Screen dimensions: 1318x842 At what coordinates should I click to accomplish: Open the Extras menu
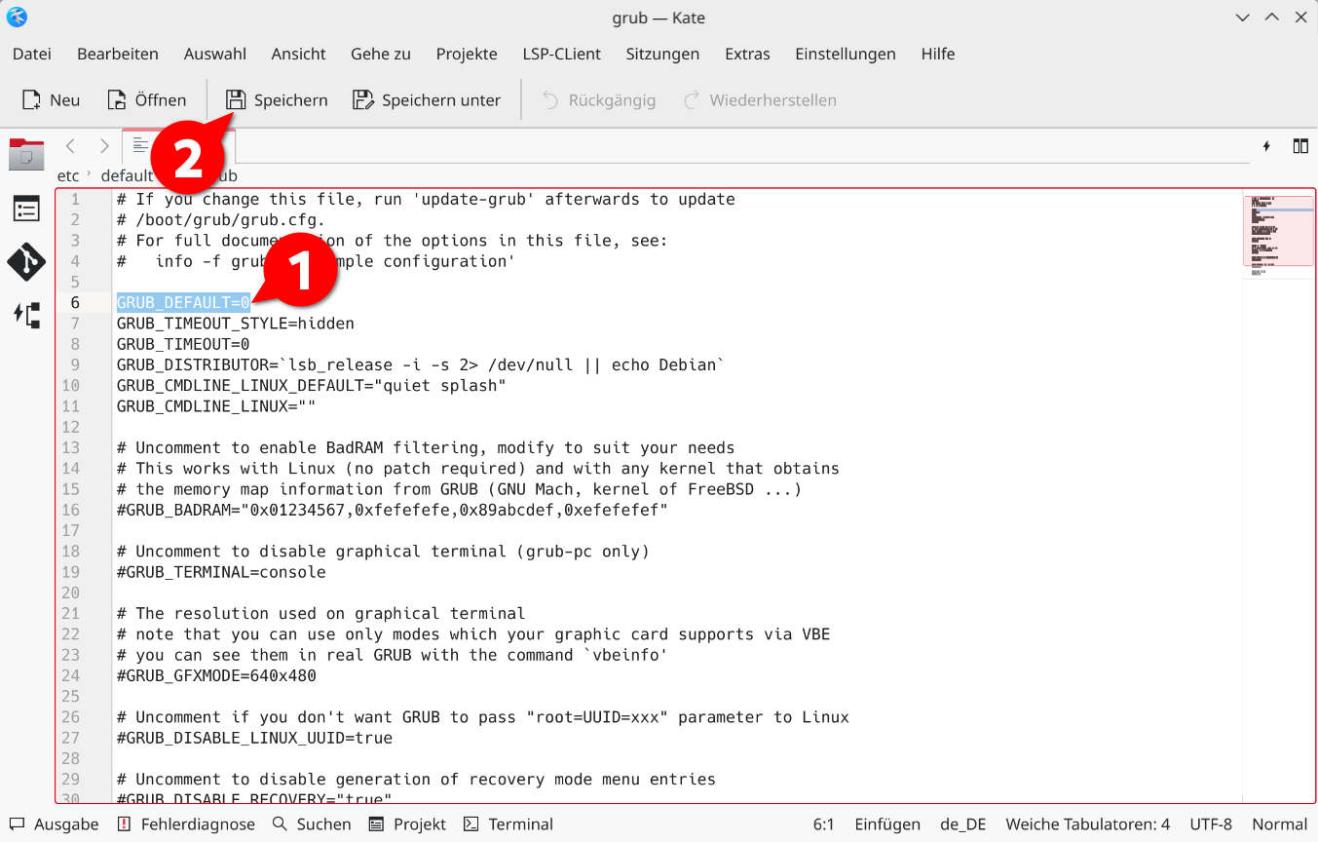click(x=747, y=55)
